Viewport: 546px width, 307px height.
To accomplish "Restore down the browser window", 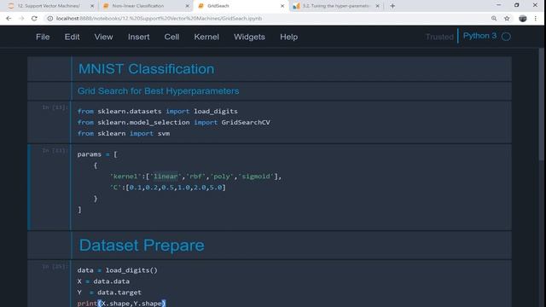I will [x=517, y=5].
